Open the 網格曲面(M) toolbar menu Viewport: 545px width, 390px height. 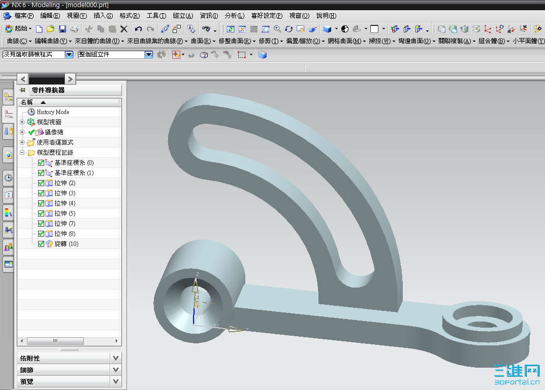click(346, 41)
